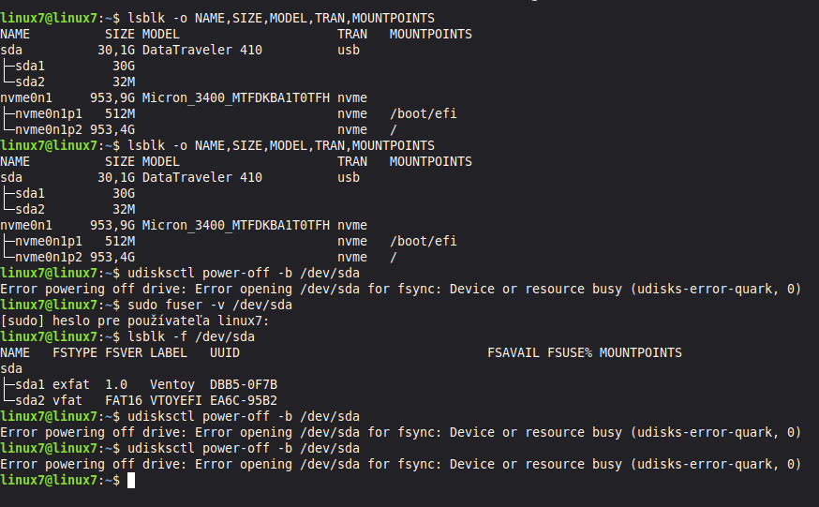
Task: Click the "VTOYEFI" label value
Action: pyautogui.click(x=176, y=400)
